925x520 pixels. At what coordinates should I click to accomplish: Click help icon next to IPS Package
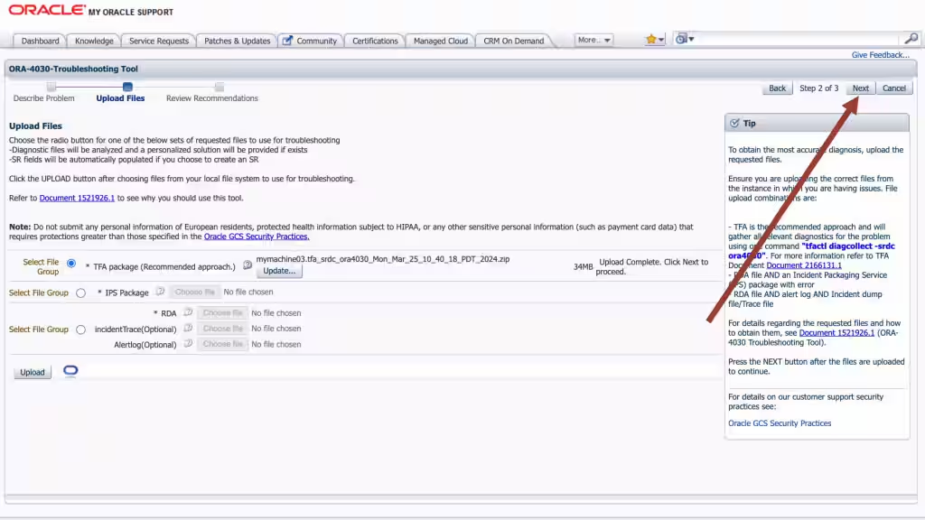click(x=160, y=292)
